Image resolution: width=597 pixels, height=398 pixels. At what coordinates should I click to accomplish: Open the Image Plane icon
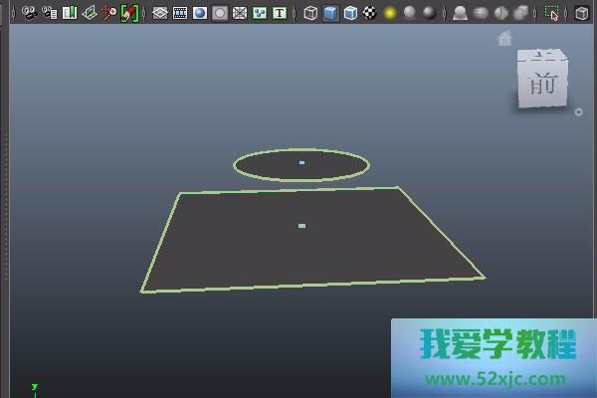pos(89,13)
